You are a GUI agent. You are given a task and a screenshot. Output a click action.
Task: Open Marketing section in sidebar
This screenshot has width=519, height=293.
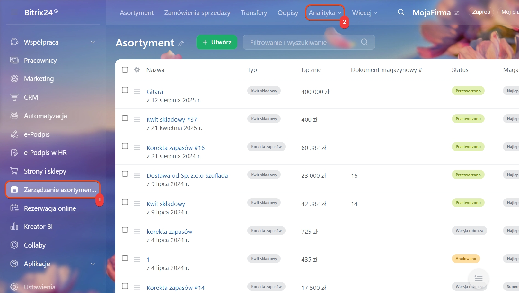[x=39, y=79]
